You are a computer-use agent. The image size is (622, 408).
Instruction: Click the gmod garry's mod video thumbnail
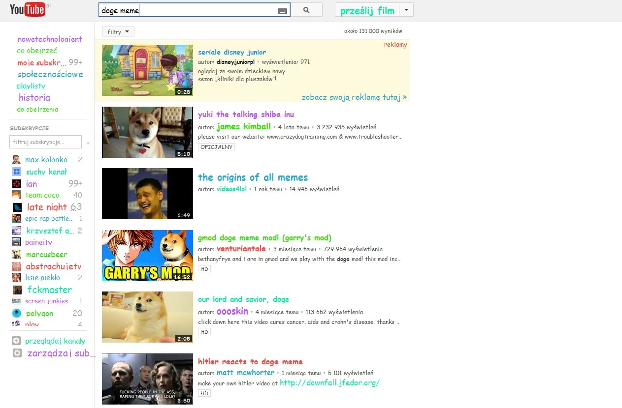click(x=147, y=256)
